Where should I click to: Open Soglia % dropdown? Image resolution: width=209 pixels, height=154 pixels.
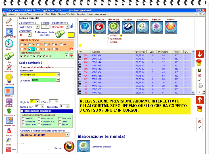[x=38, y=101]
